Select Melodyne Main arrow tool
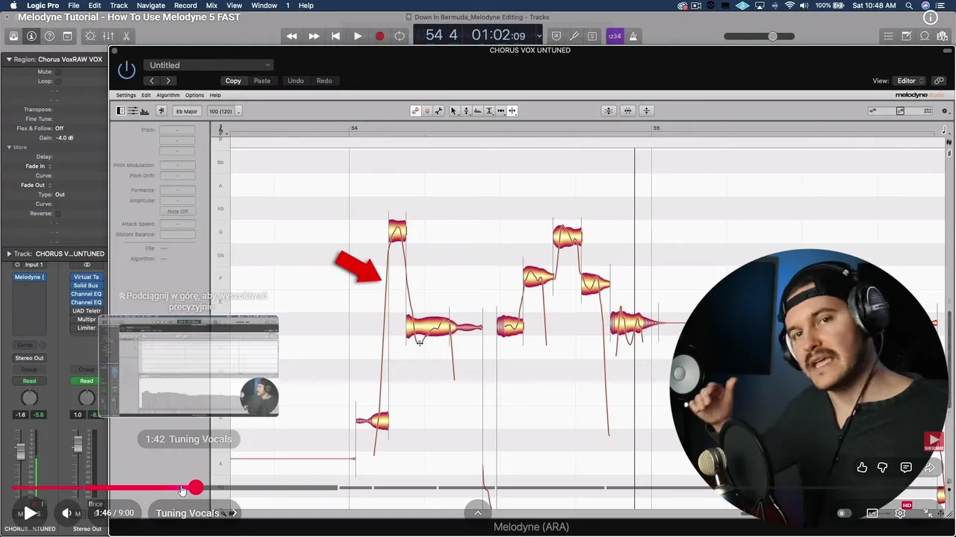The image size is (956, 537). [453, 111]
